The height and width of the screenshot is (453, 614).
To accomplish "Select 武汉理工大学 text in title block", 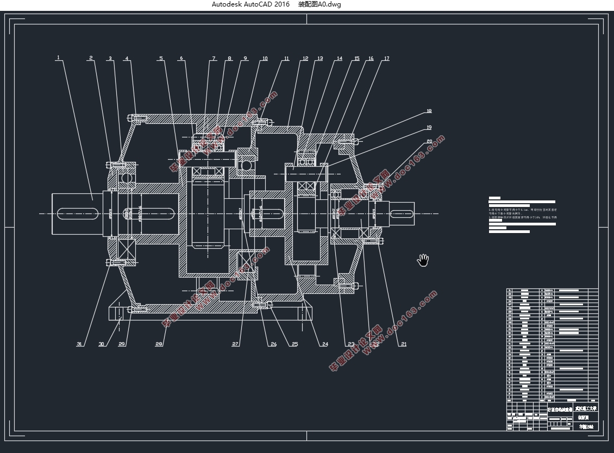I will [x=586, y=408].
